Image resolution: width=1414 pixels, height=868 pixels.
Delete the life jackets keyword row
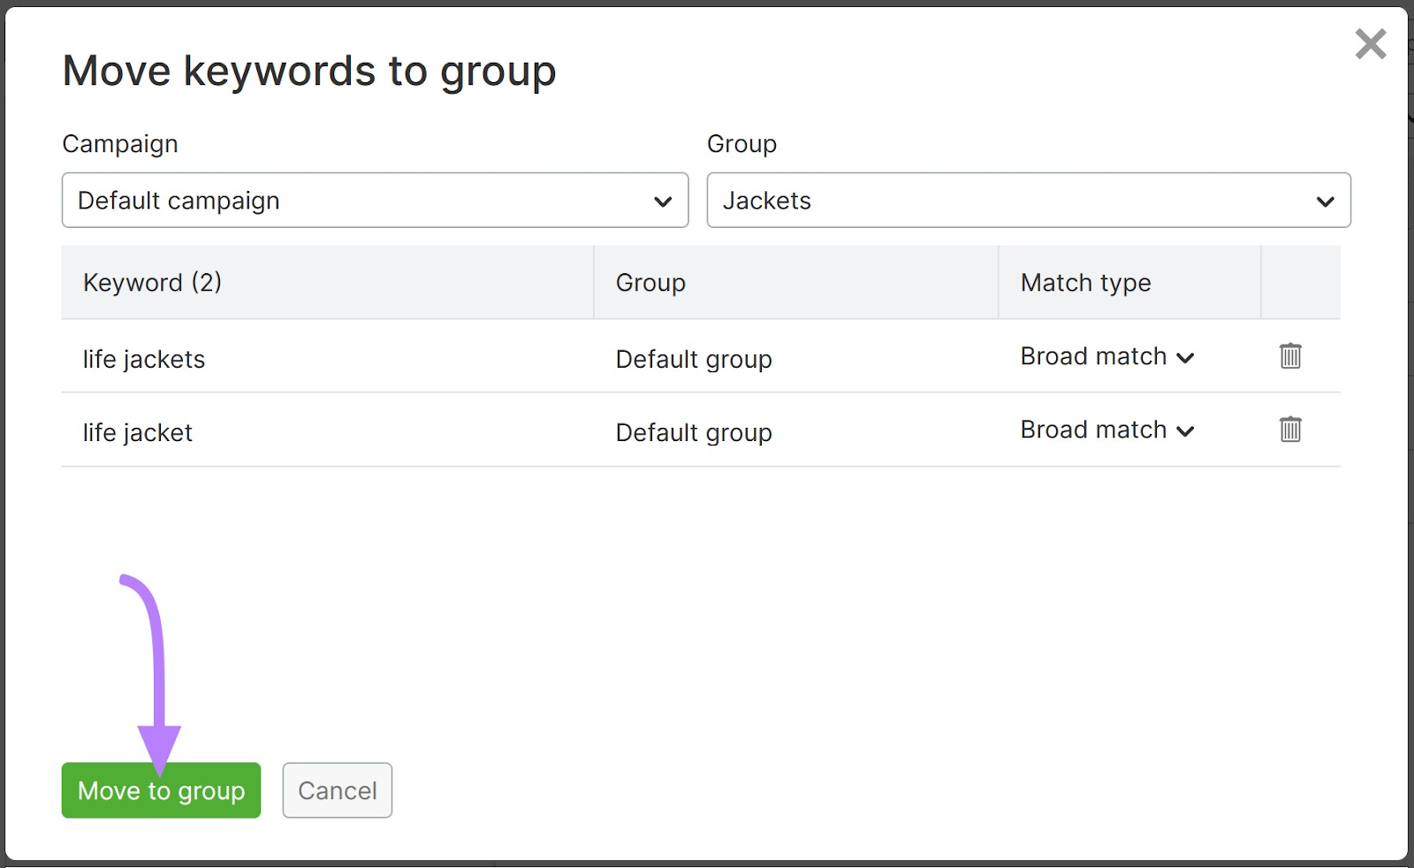(1290, 356)
